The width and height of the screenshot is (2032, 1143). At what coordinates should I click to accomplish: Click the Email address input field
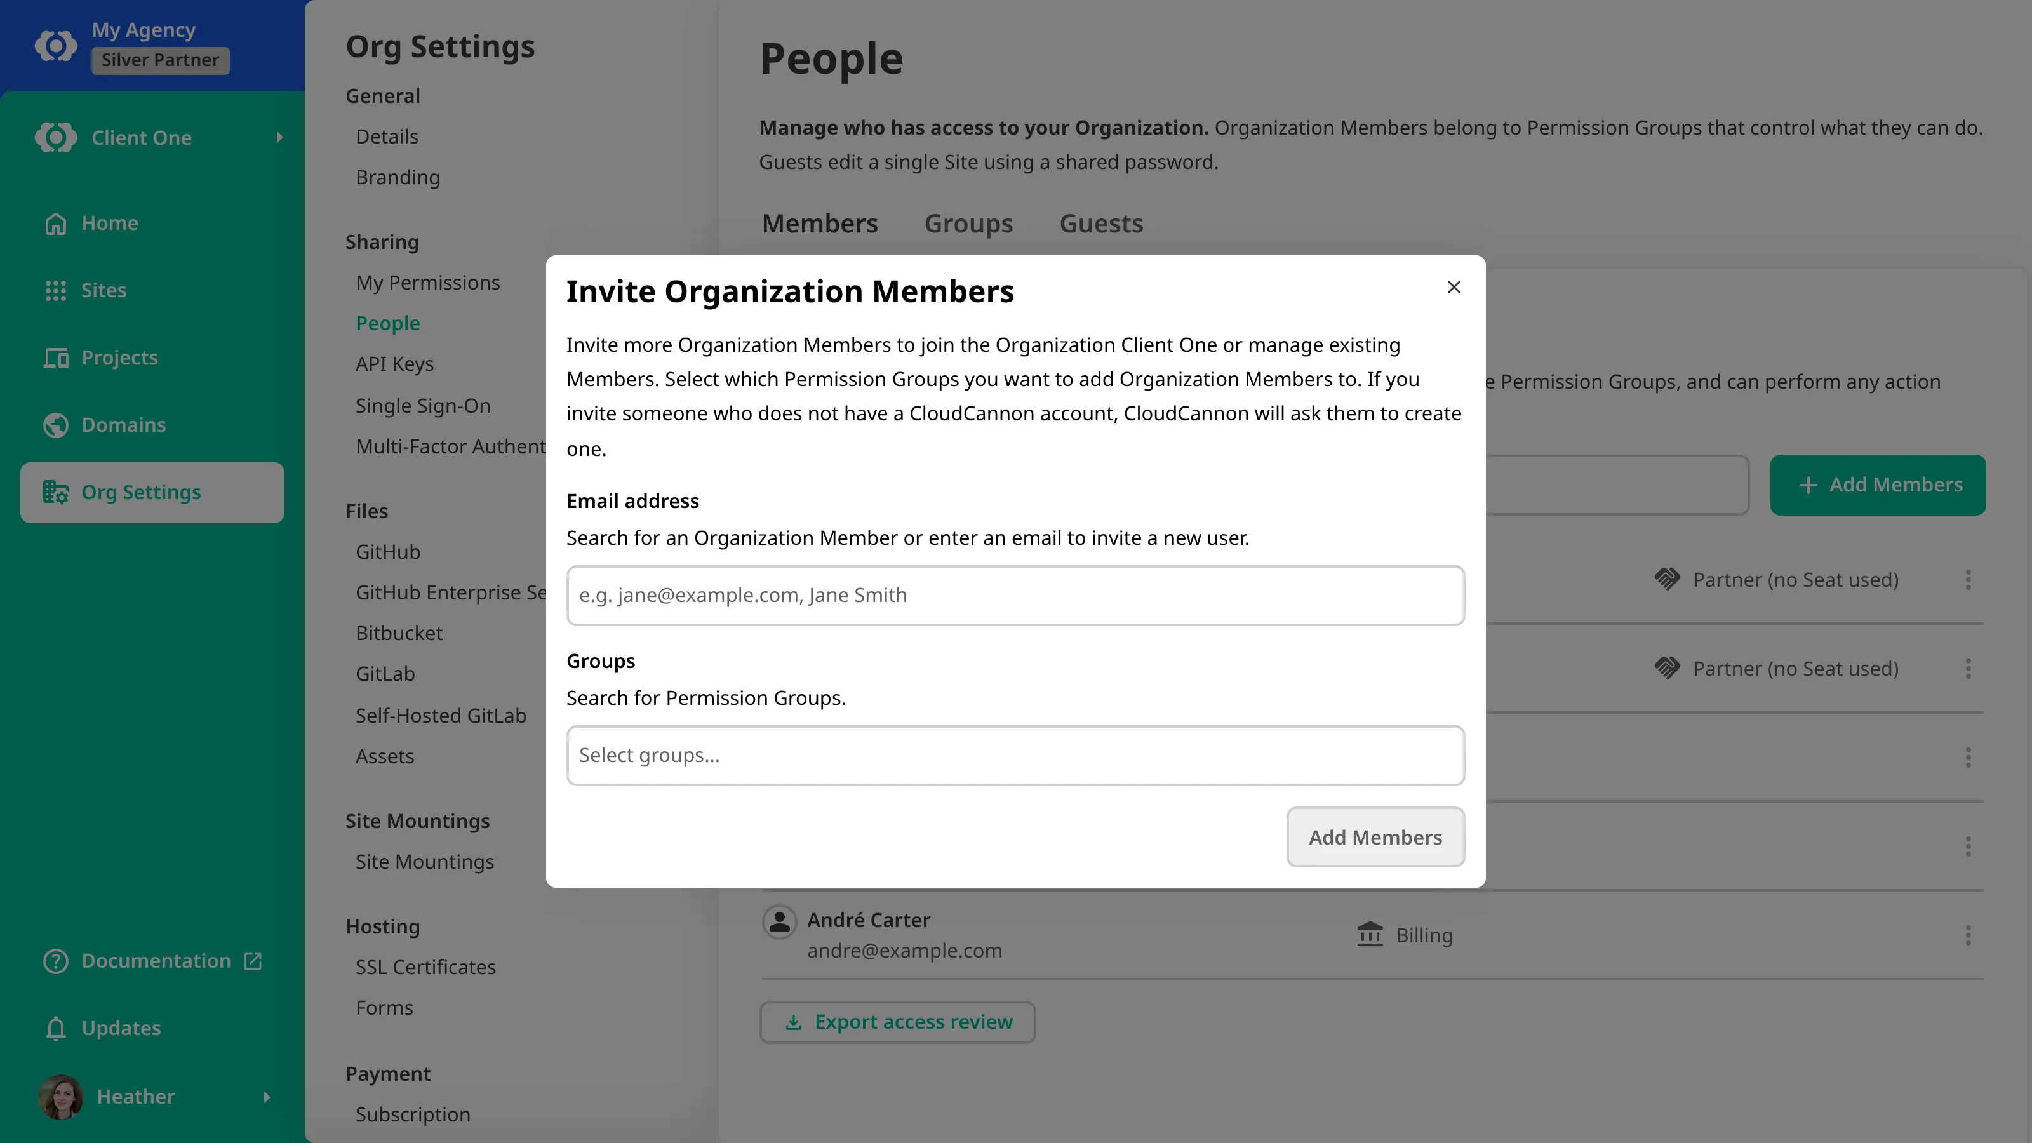pos(1015,596)
